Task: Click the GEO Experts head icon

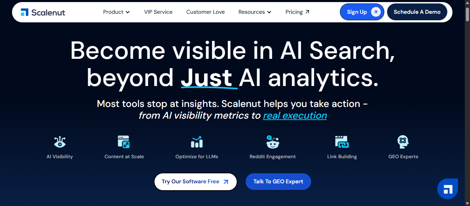Action: click(x=403, y=142)
